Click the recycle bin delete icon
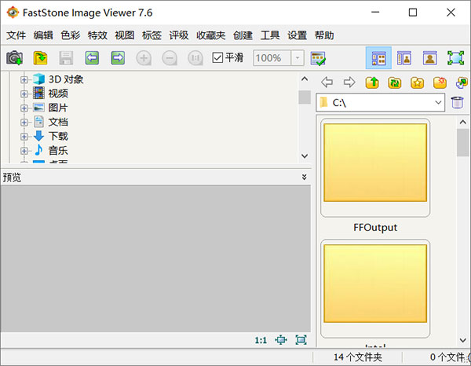471x366 pixels. [x=457, y=102]
